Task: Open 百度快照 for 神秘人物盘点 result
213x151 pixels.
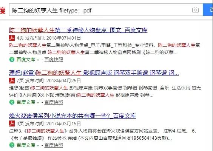Action: coord(54,60)
